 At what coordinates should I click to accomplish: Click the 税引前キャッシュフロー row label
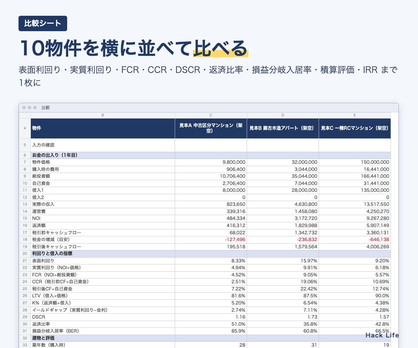57,233
